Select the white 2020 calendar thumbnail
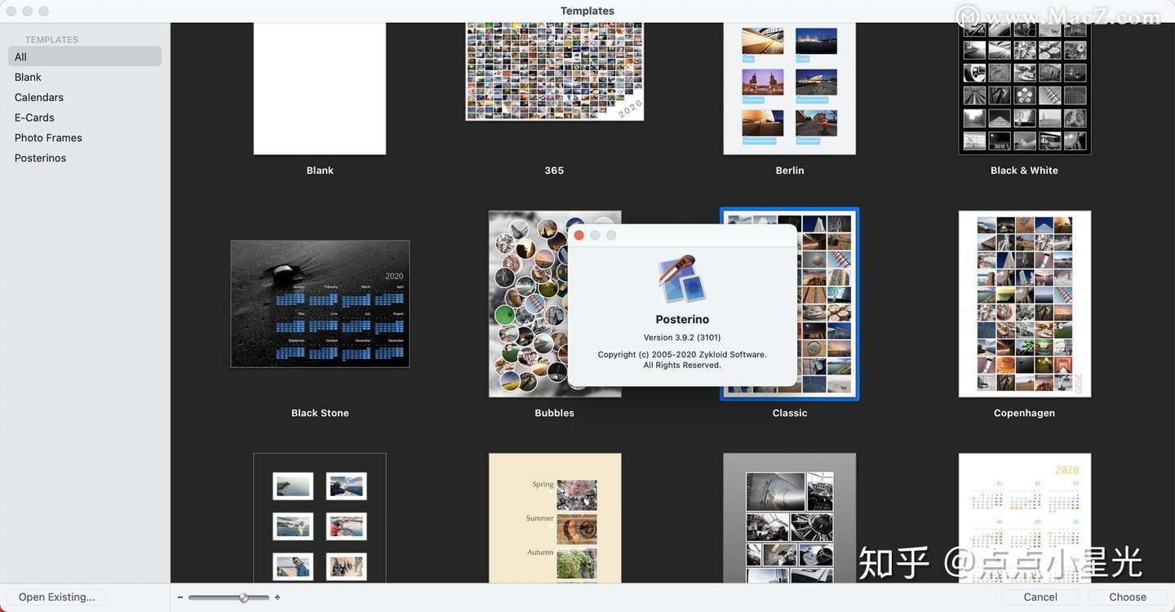 click(x=1025, y=518)
